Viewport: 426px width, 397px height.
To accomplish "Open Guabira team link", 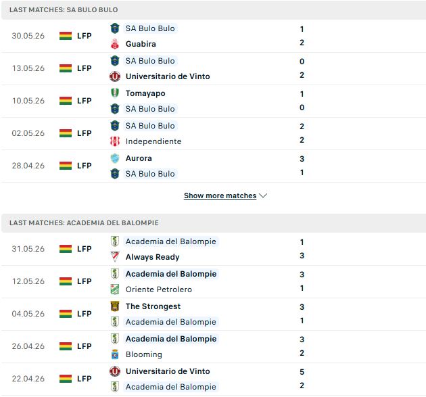I will 141,44.
